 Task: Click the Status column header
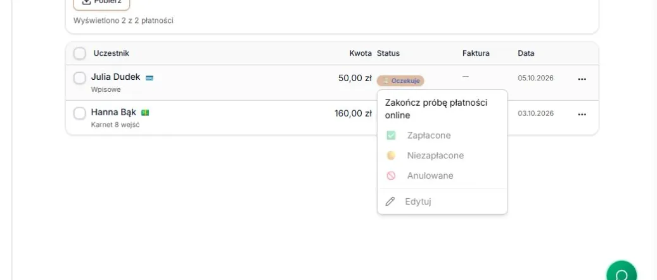coord(388,53)
